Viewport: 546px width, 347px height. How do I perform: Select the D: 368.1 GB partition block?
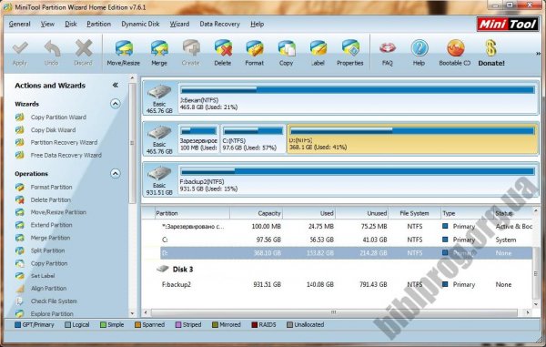(x=412, y=138)
